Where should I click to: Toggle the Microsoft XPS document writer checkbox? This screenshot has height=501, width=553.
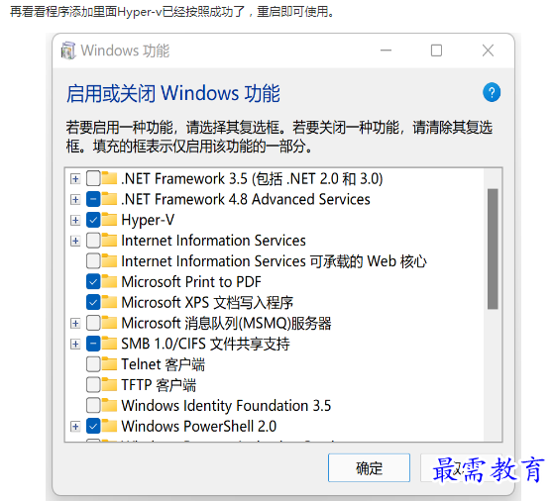[x=93, y=302]
